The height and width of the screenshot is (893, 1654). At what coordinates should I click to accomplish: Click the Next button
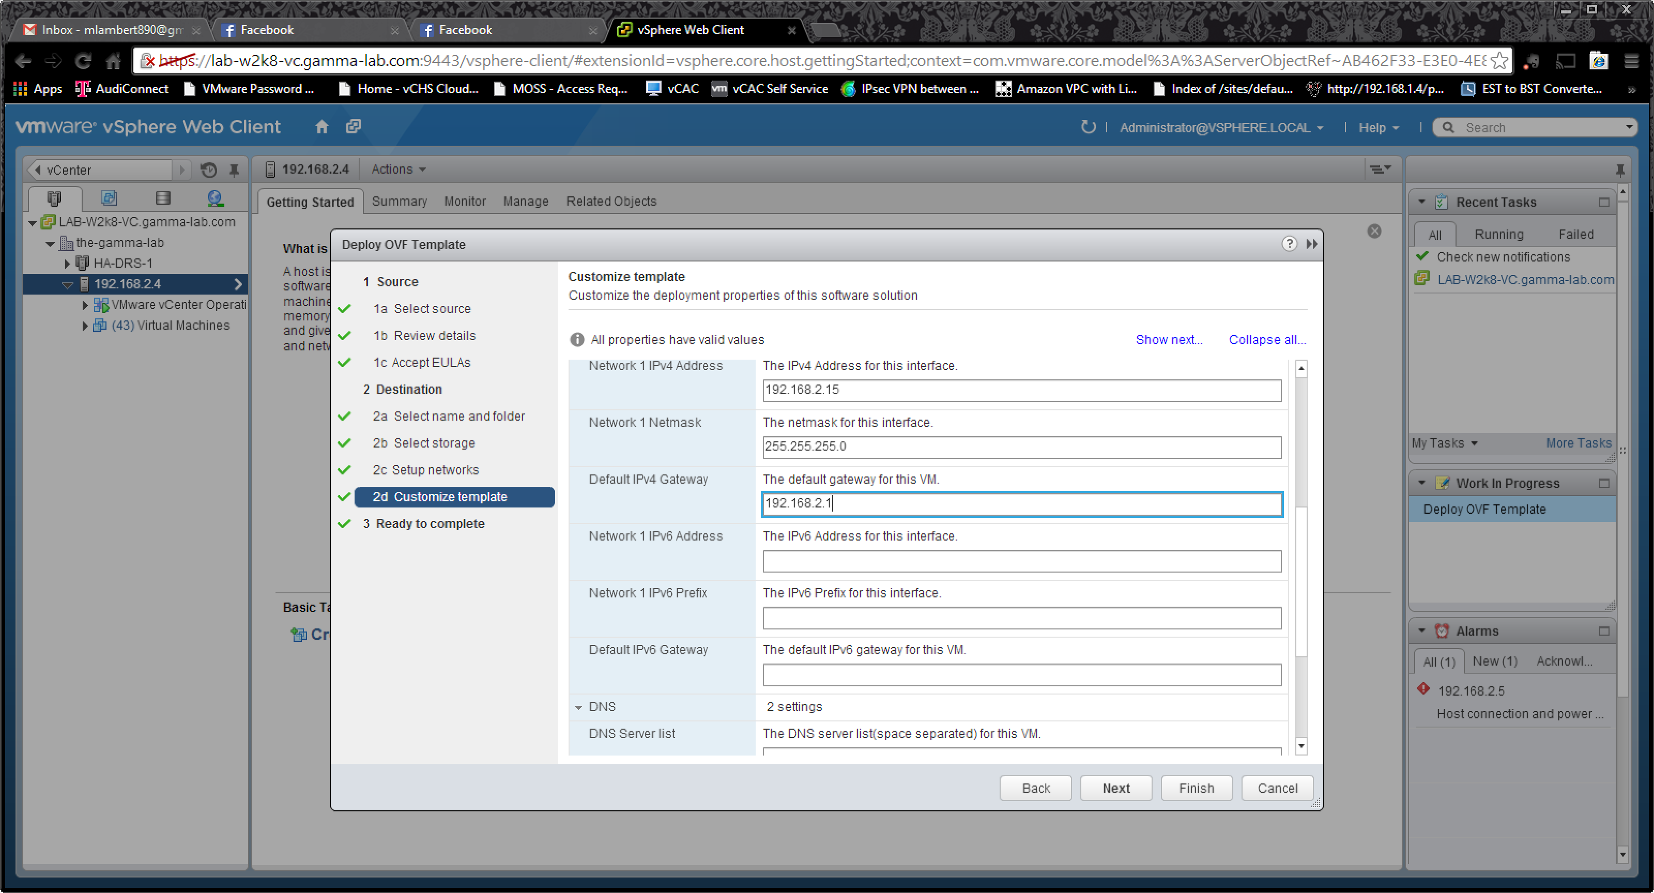[1115, 788]
